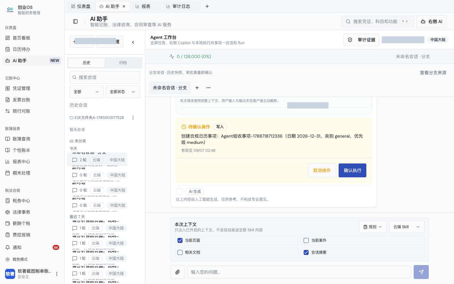This screenshot has width=454, height=284.
Task: Click token usage 0 / 128,000 indicator
Action: click(190, 56)
